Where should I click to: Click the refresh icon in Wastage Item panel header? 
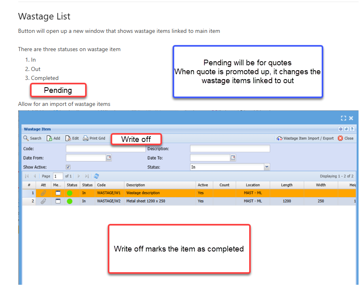pos(346,129)
